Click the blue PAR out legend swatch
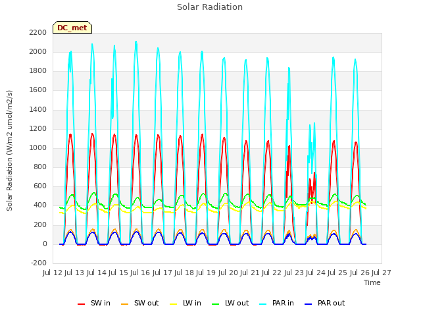The height and width of the screenshot is (316, 421). (309, 304)
